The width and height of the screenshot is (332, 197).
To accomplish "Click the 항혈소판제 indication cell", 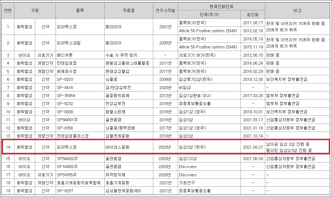I will (x=128, y=112).
